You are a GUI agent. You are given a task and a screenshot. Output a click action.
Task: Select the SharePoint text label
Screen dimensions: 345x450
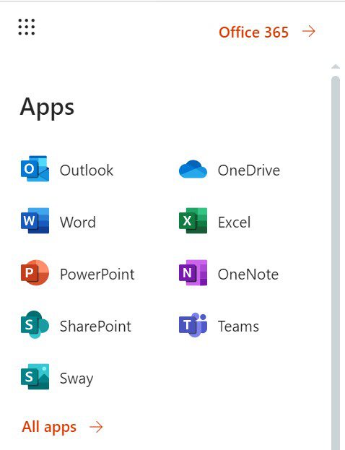95,326
